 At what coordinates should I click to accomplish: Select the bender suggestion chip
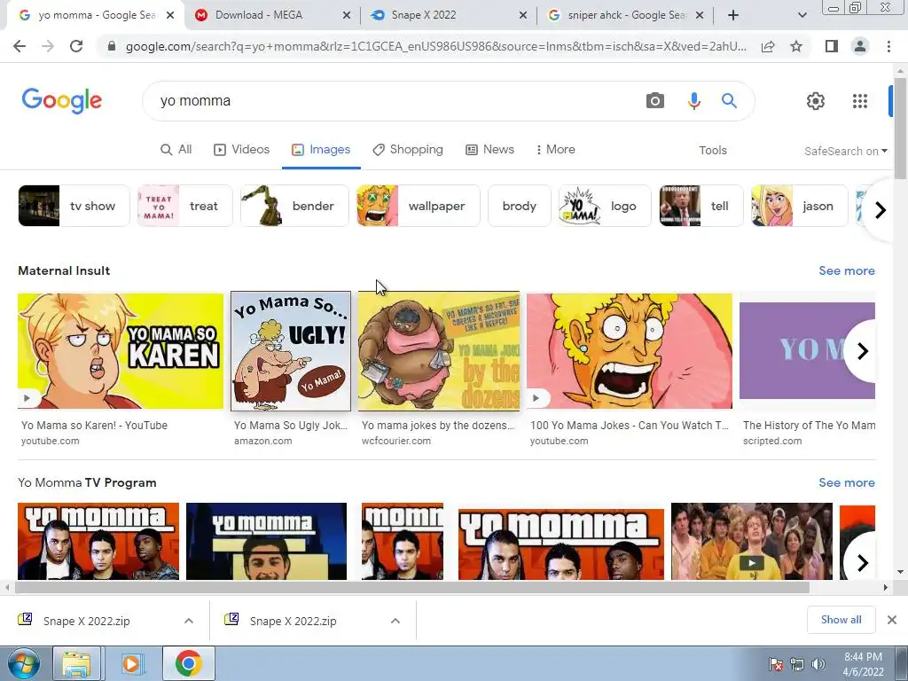294,206
